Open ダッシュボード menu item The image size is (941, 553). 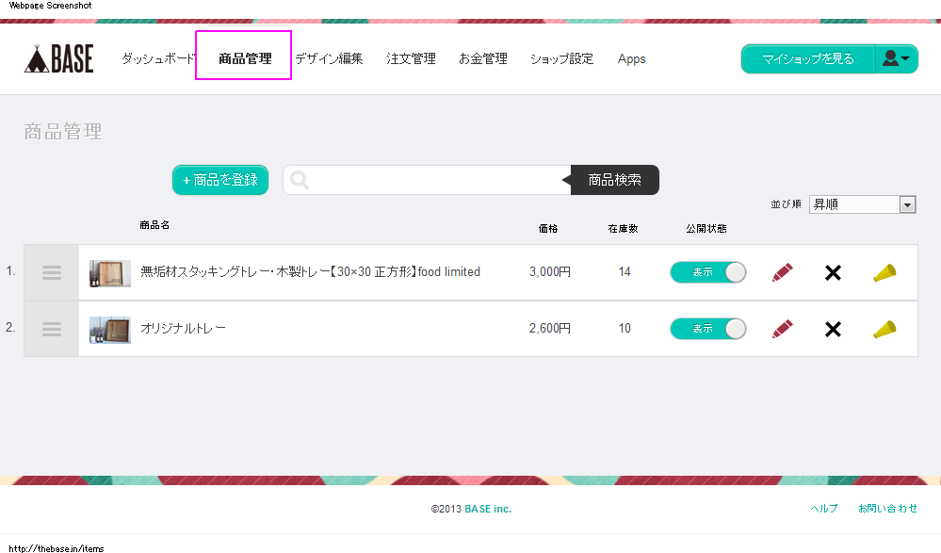click(158, 58)
